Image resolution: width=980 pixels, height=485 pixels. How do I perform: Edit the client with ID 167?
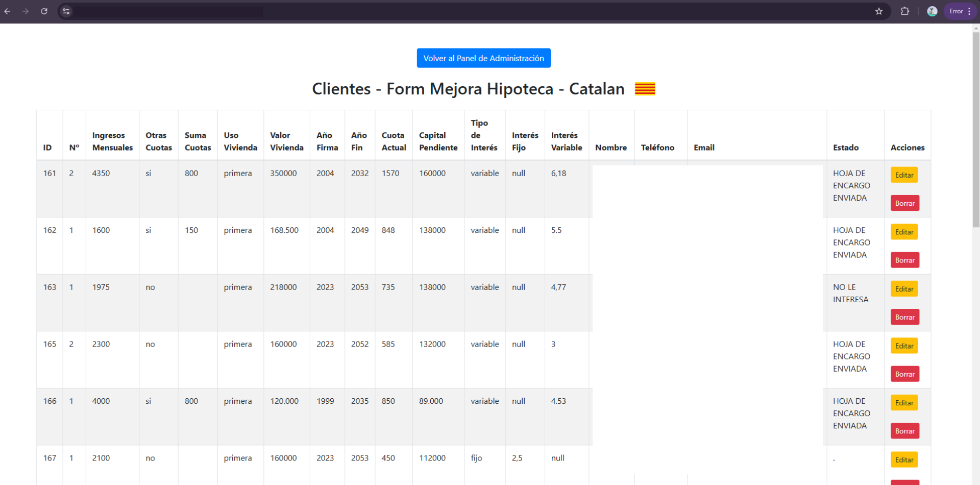pos(904,459)
